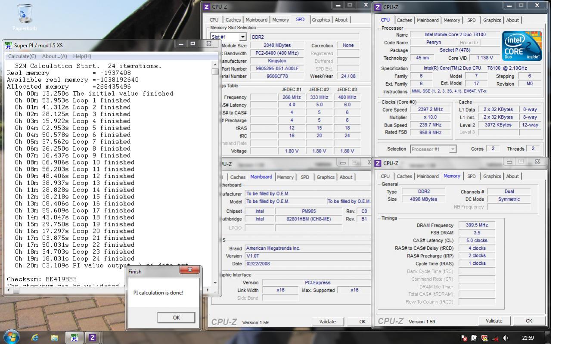The image size is (568, 344).
Task: Expand the Processor #1 selection dropdown
Action: 452,149
